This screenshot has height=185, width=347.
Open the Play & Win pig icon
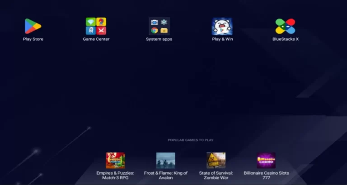[x=222, y=26]
